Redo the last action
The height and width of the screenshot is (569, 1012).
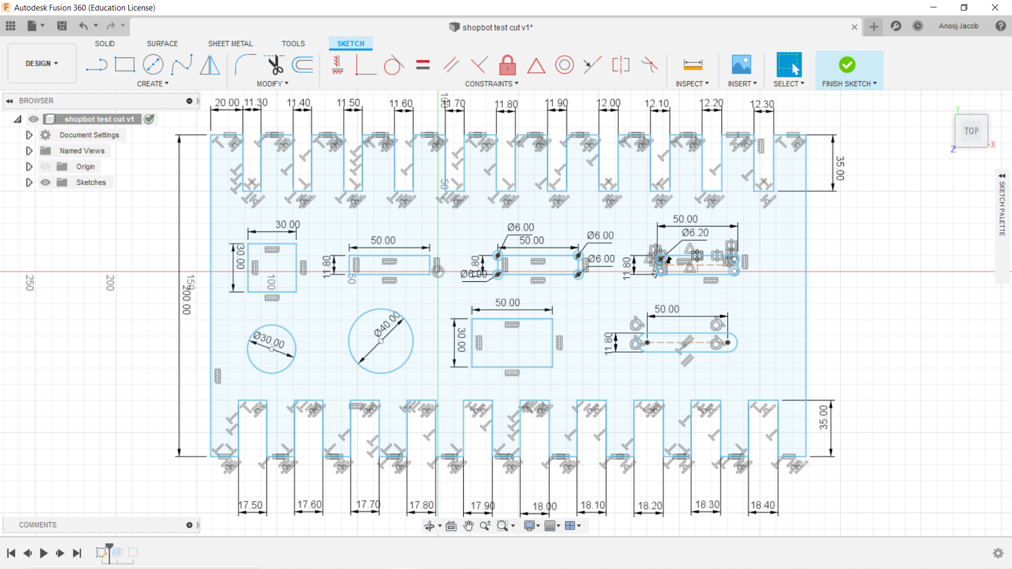[x=111, y=26]
